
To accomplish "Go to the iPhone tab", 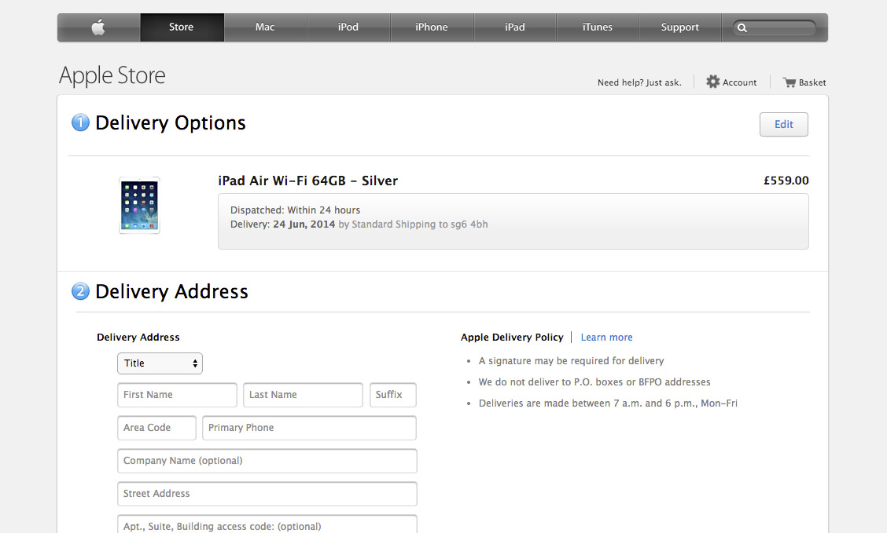I will (x=432, y=27).
